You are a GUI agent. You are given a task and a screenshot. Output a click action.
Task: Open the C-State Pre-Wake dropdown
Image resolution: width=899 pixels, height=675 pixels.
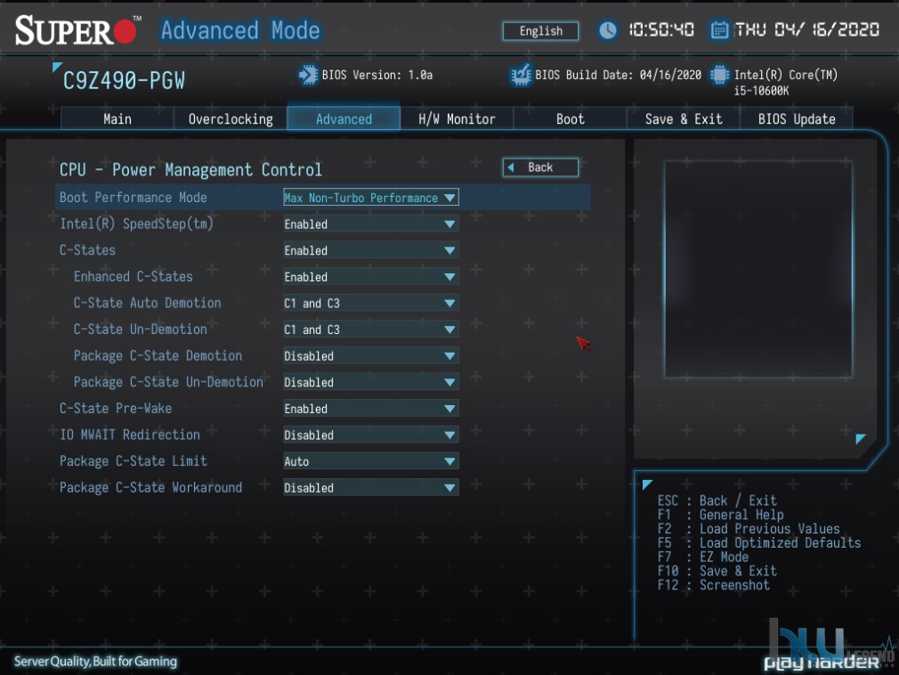pos(370,409)
